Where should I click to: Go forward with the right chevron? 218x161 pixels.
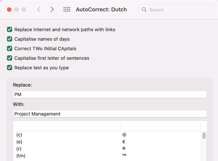52,10
